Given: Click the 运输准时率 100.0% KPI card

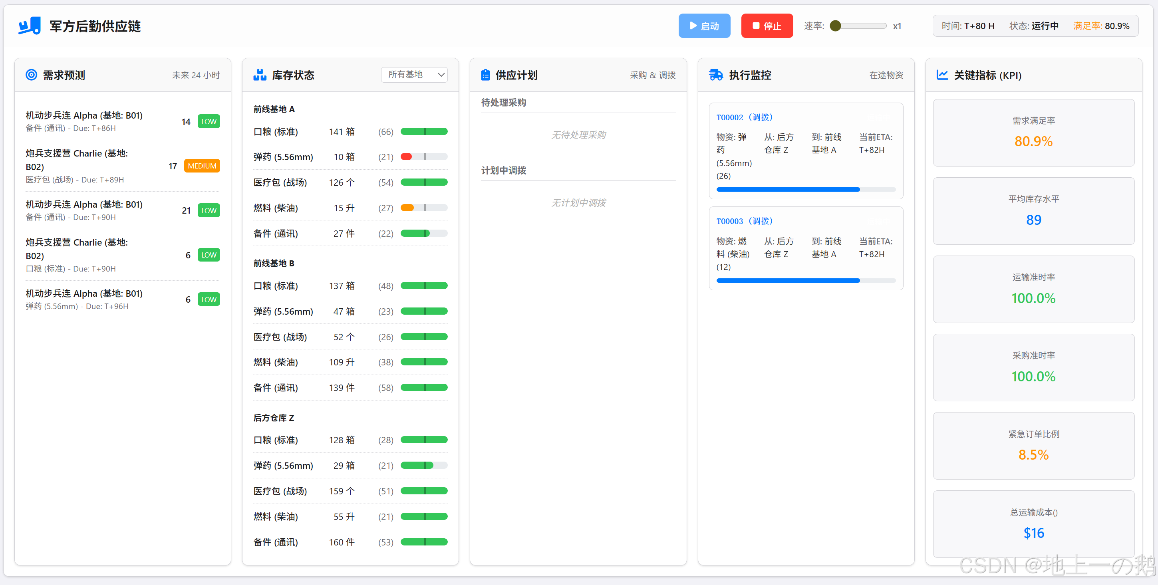Looking at the screenshot, I should click(x=1033, y=289).
